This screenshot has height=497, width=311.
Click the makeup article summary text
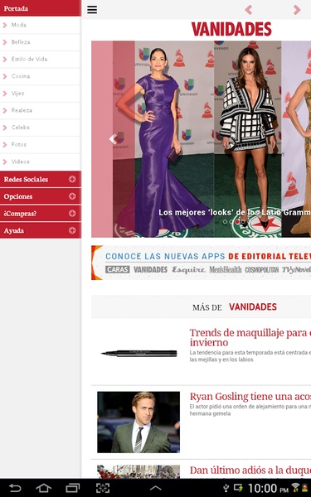250,356
